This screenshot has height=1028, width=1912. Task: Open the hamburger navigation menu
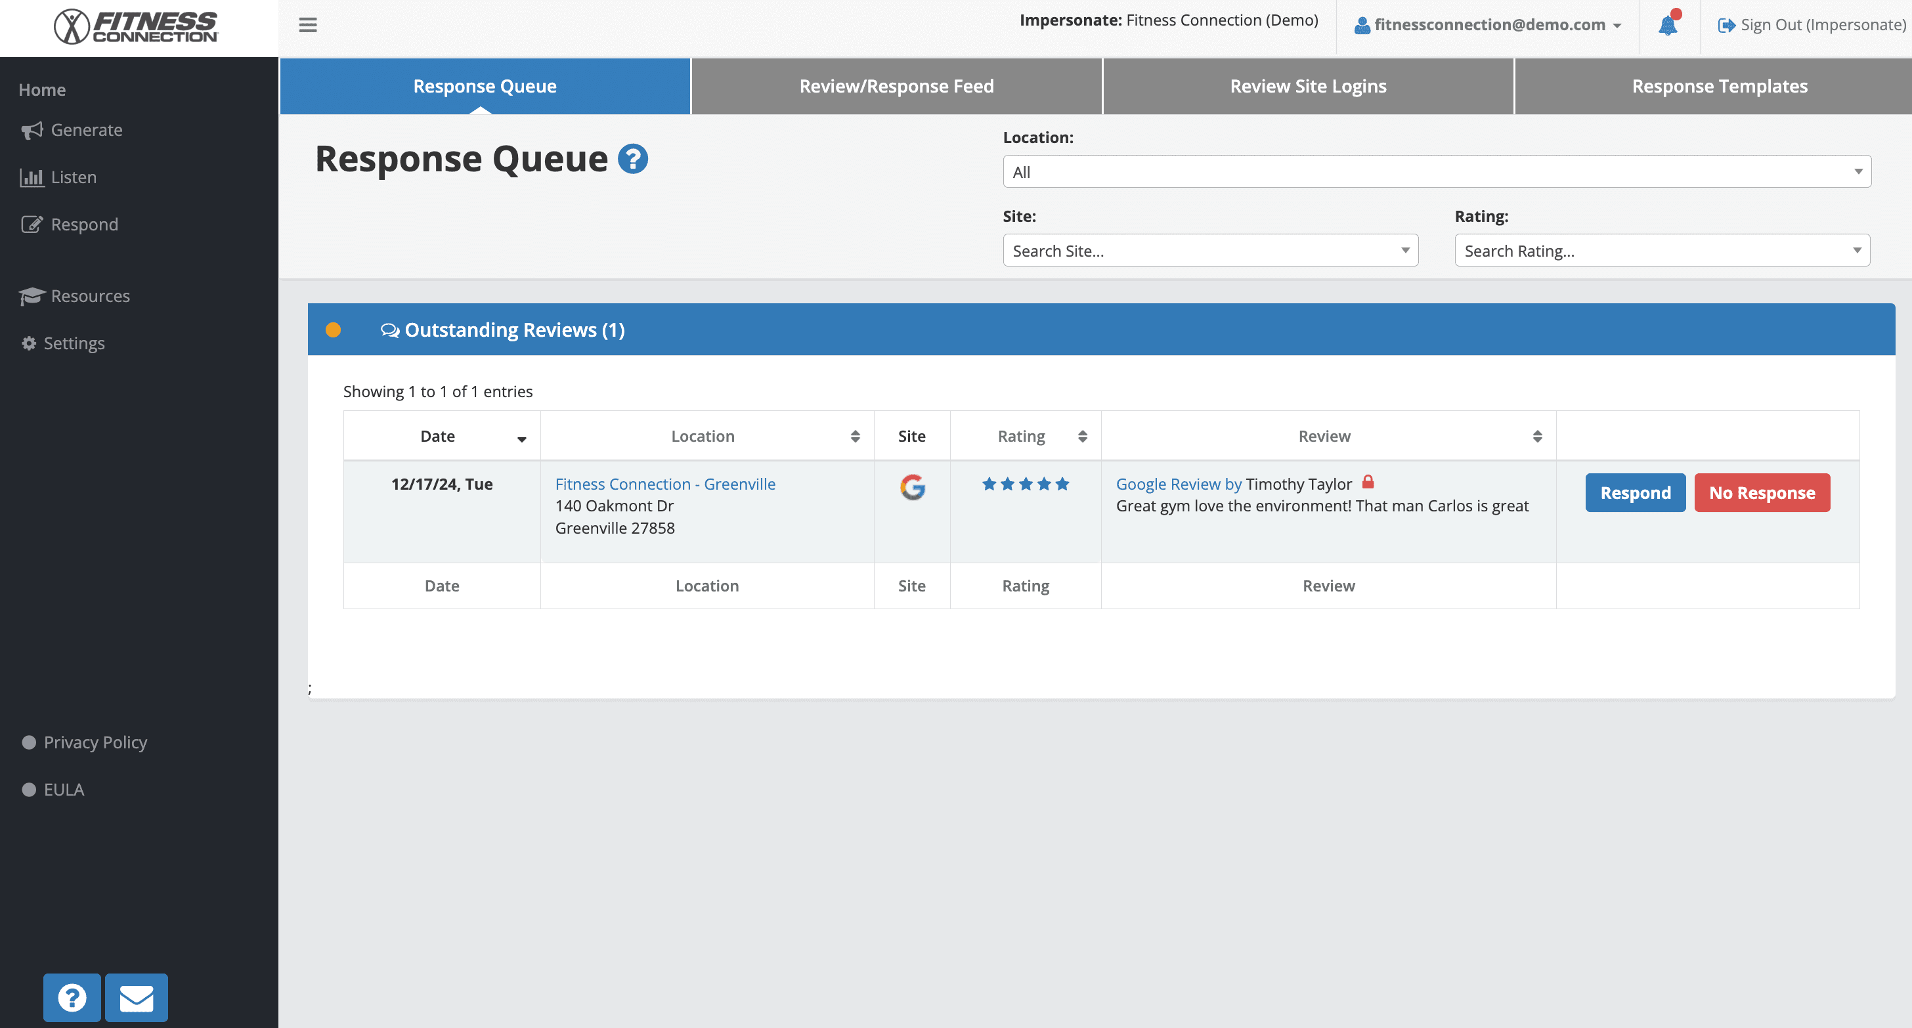click(307, 24)
